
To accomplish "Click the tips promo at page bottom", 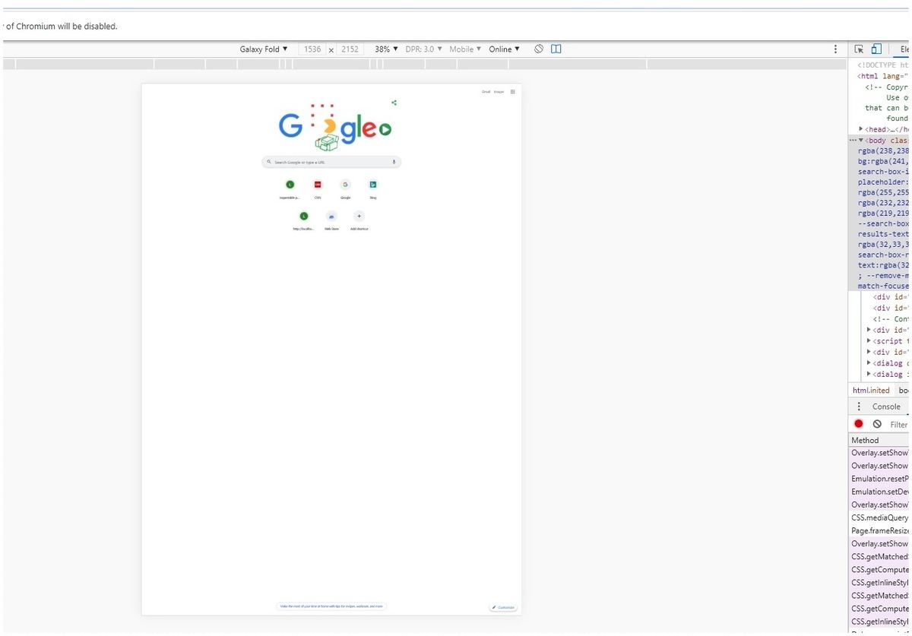I will [x=331, y=606].
